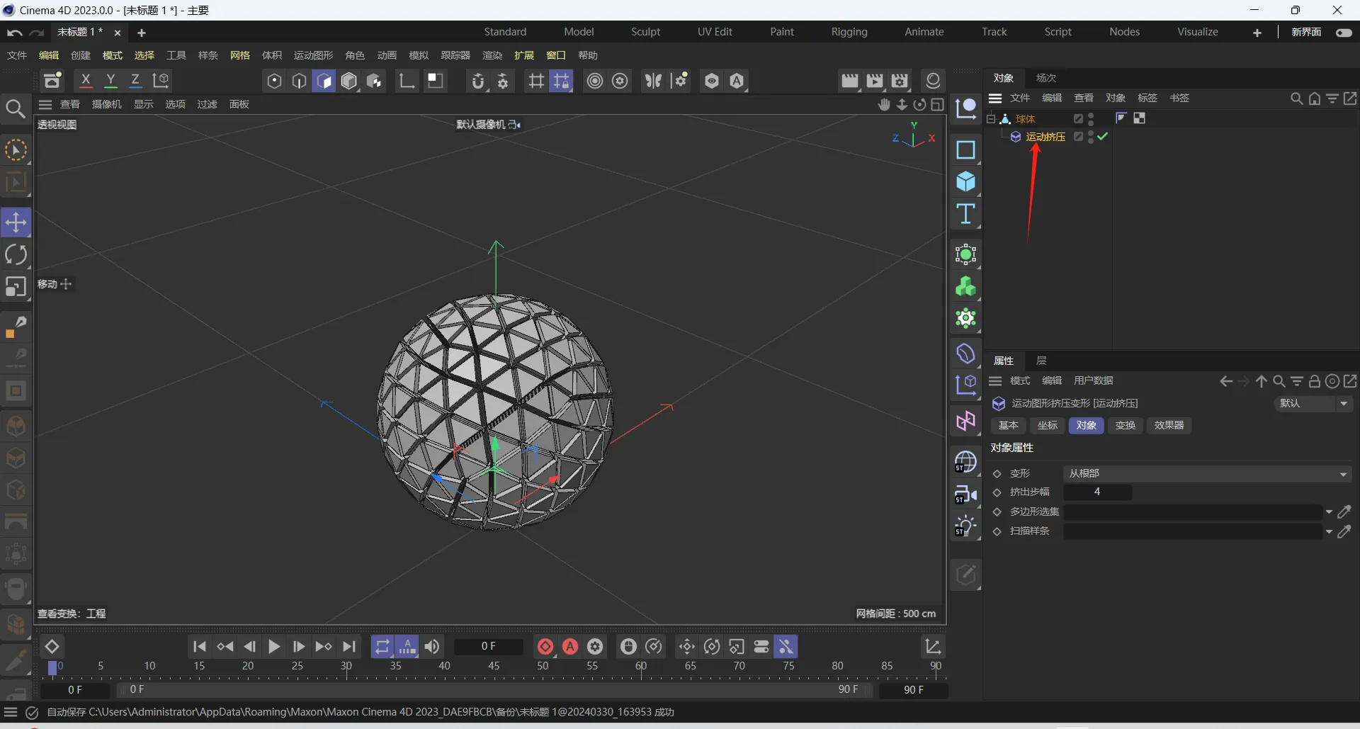Click the 坐标 attribute tab button
Screen dimensions: 1360x729
point(1047,425)
